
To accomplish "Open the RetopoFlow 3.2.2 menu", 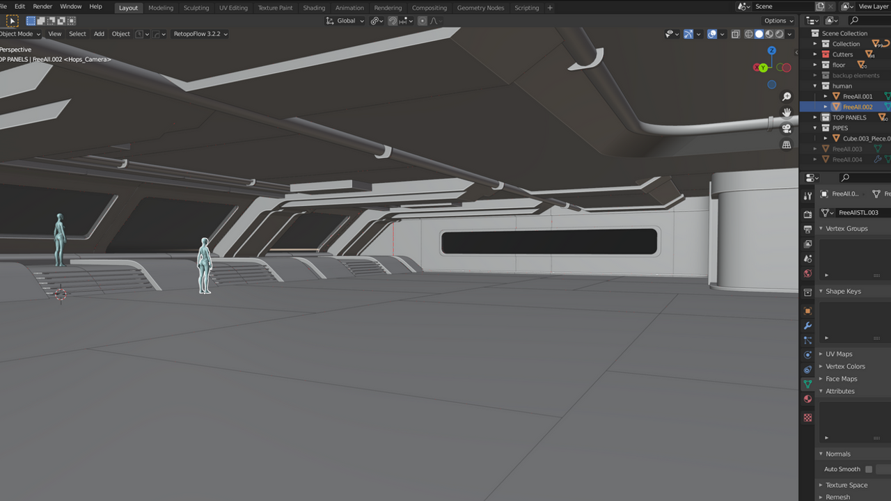I will click(x=200, y=34).
